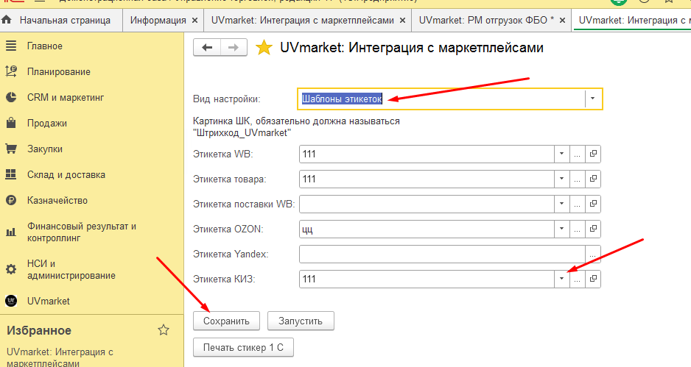Click the Этикетка OZON field containing цц
This screenshot has width=691, height=367.
[426, 229]
